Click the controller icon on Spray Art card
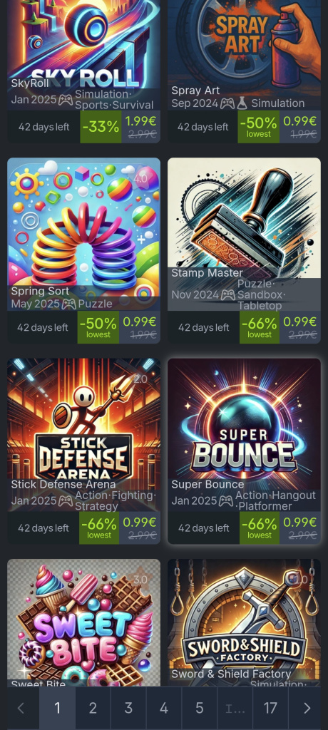 pyautogui.click(x=227, y=103)
